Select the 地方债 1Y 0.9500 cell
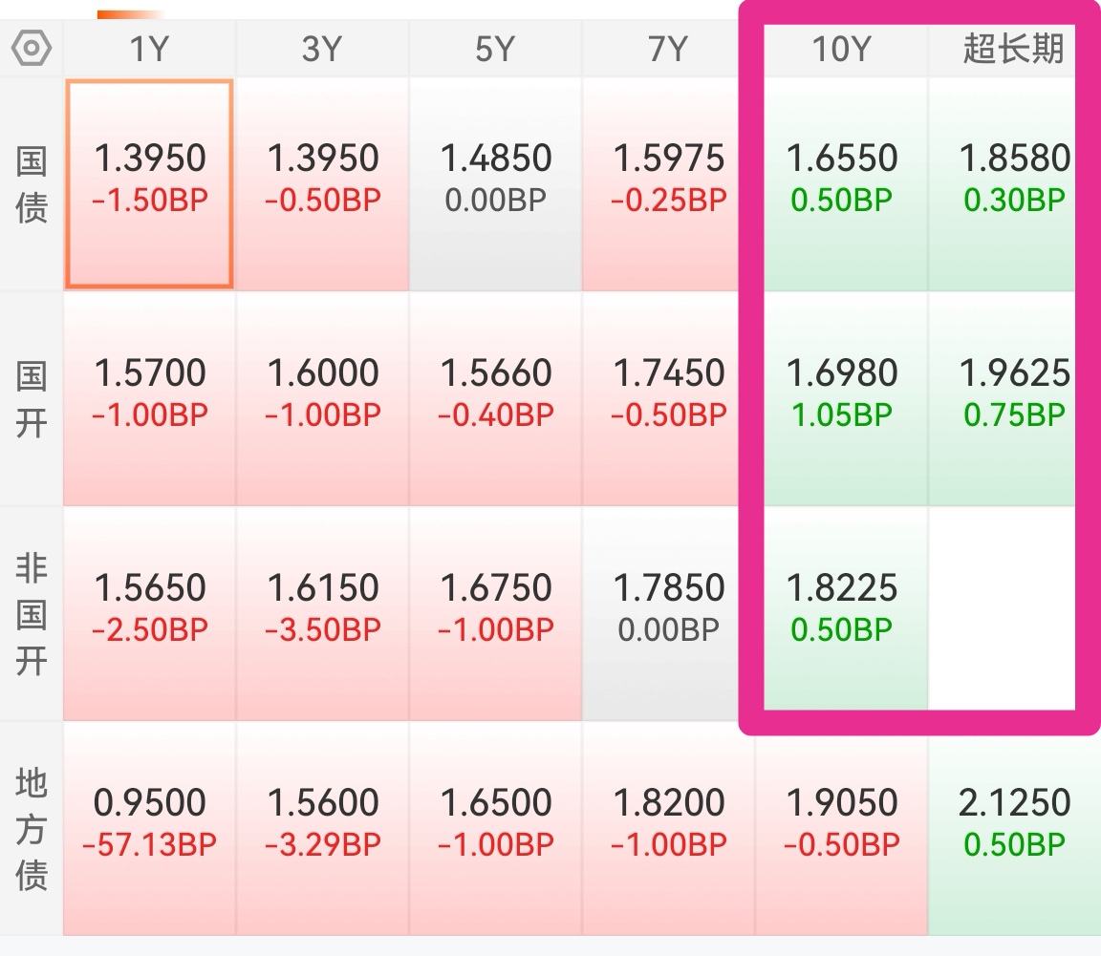The height and width of the screenshot is (956, 1101). 149,828
